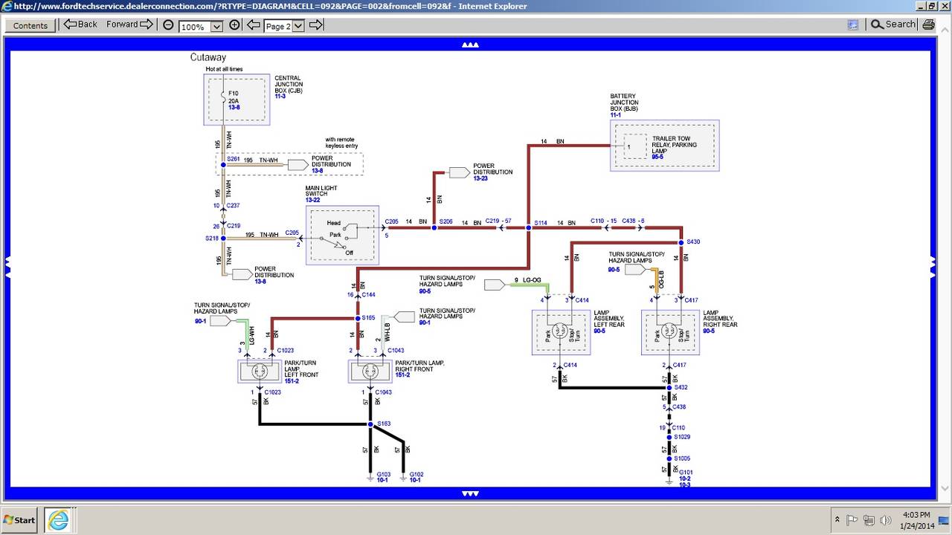Click the zoom out minus icon
This screenshot has height=535, width=952.
pos(169,25)
